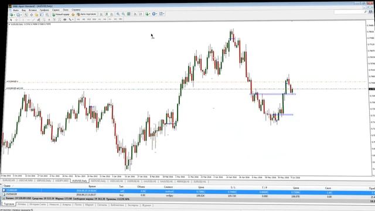
Task: Open the История счета terminal tab
Action: (x=37, y=205)
